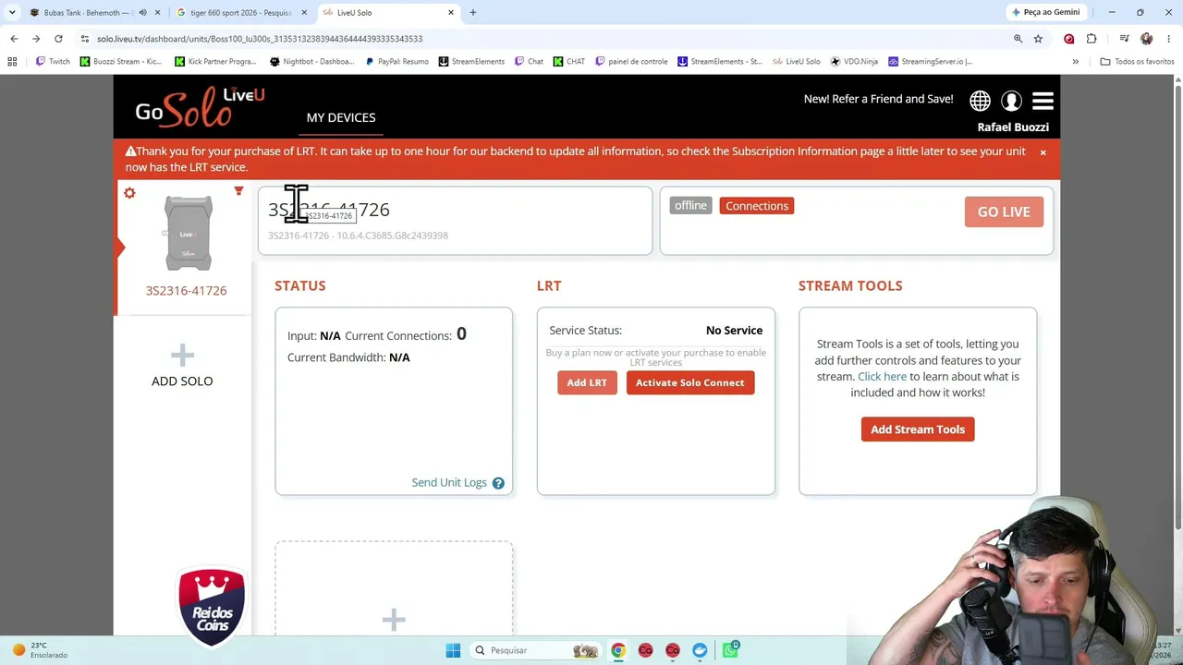
Task: Click the Peça ao Gemini button
Action: tap(1046, 13)
